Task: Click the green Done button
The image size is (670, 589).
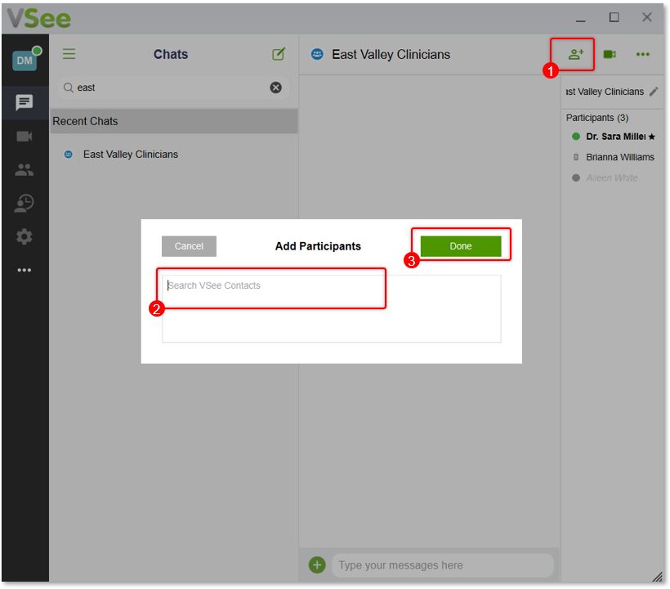Action: pyautogui.click(x=461, y=246)
